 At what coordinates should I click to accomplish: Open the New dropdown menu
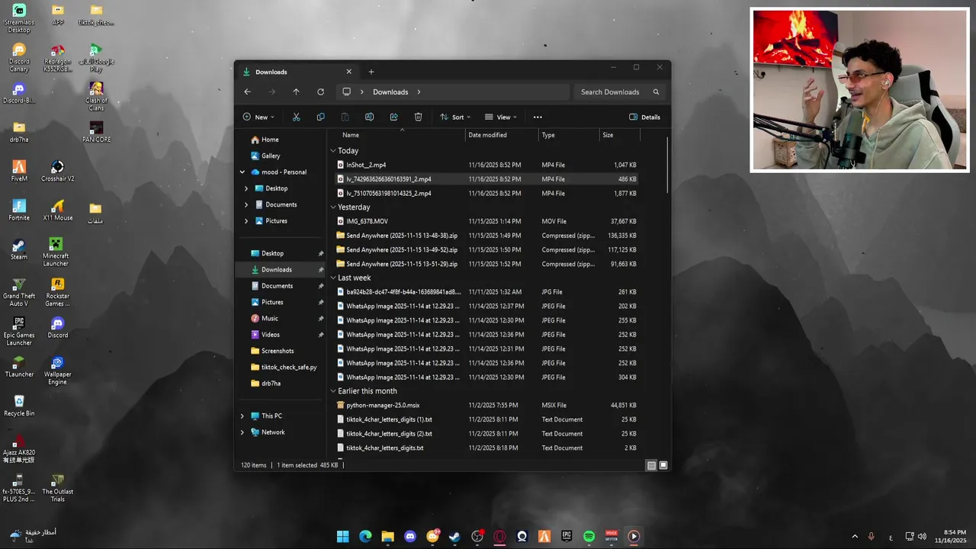pos(258,117)
